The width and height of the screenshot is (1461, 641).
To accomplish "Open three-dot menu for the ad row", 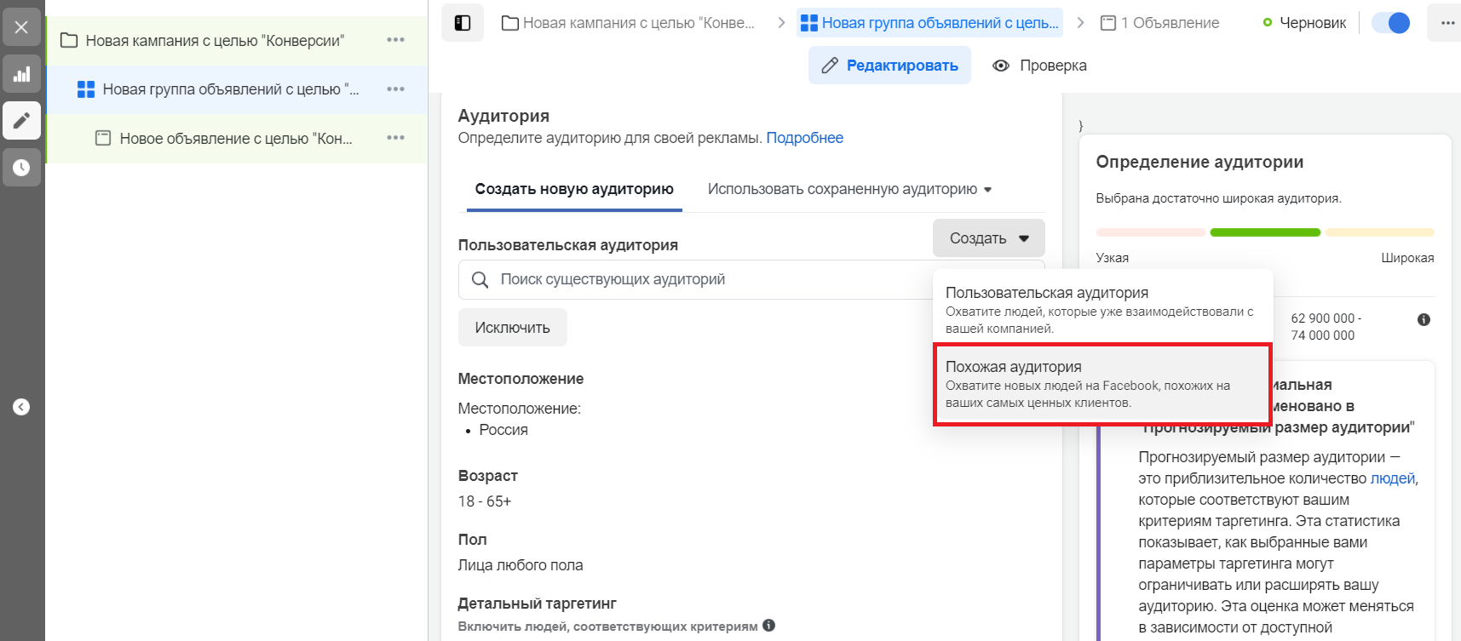I will click(395, 138).
